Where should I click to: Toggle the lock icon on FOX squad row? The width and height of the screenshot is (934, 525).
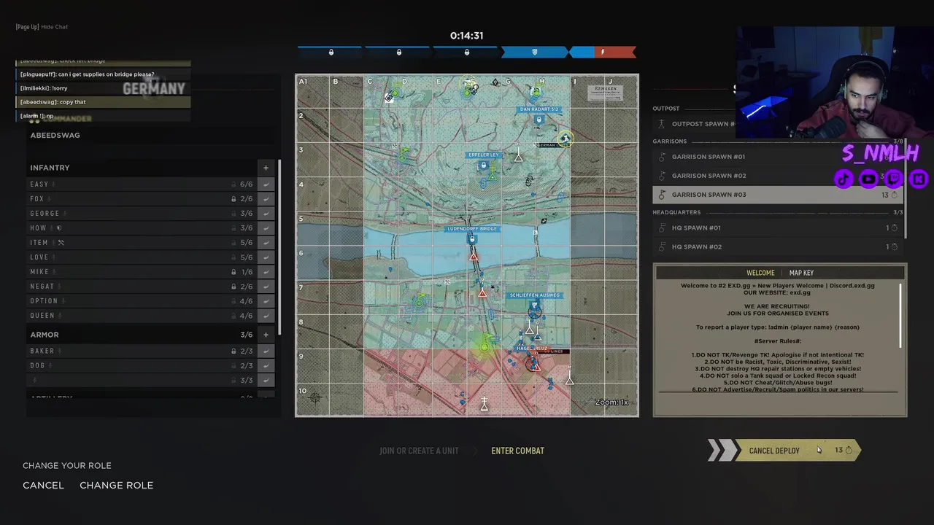coord(233,199)
